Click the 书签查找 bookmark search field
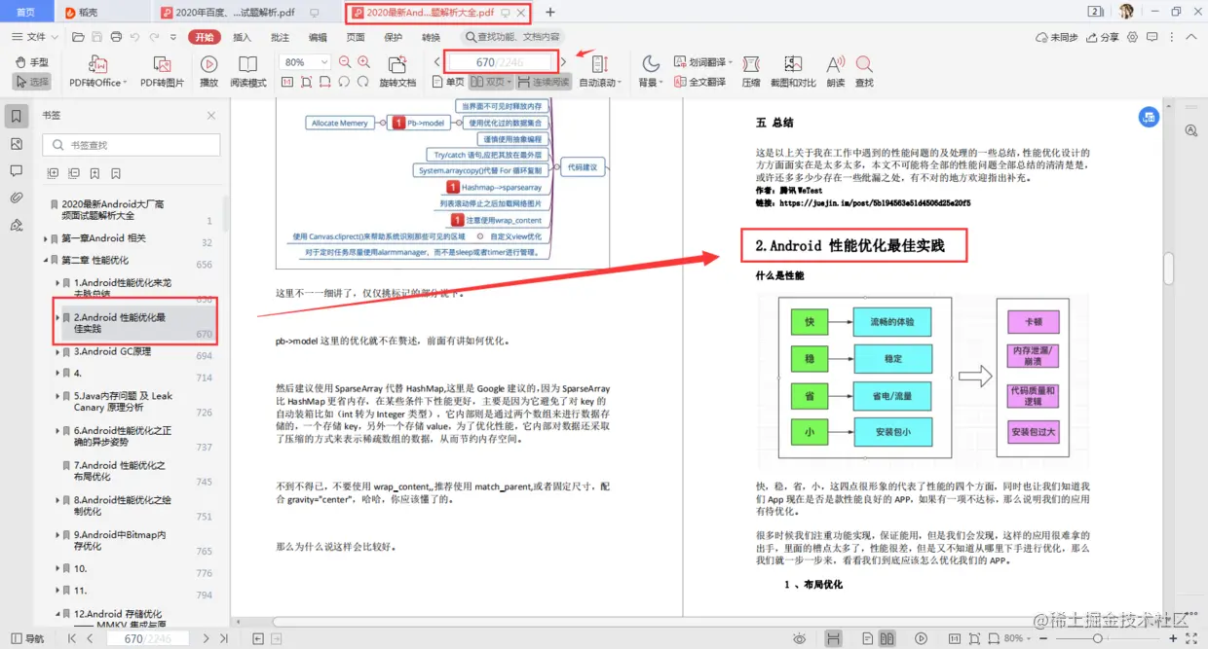Image resolution: width=1208 pixels, height=649 pixels. click(132, 145)
